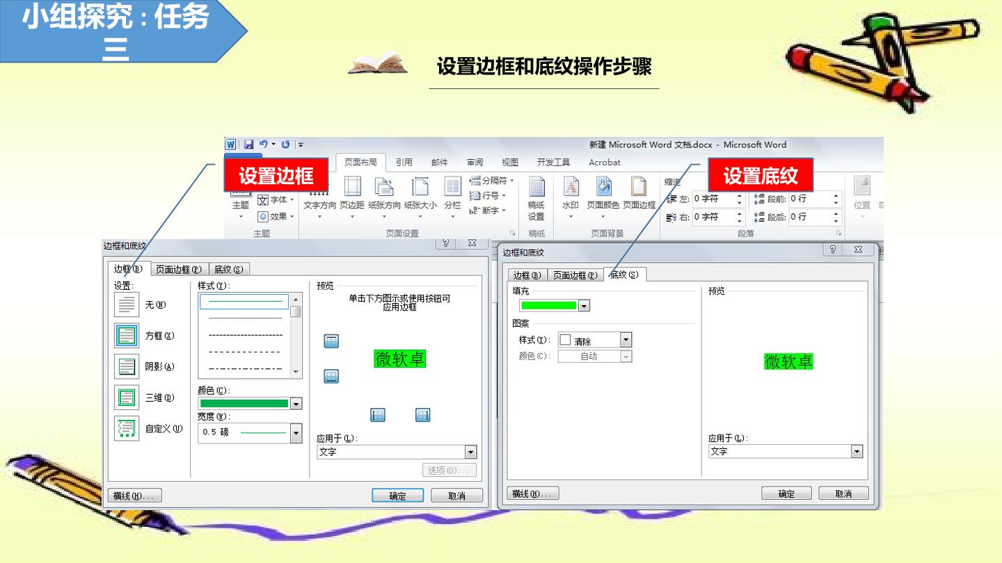Switch to the 视图 ribbon tab
The image size is (1002, 563).
(x=510, y=163)
